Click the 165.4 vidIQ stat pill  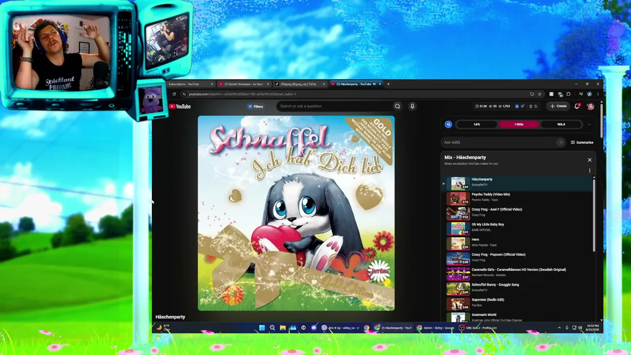[x=561, y=124]
